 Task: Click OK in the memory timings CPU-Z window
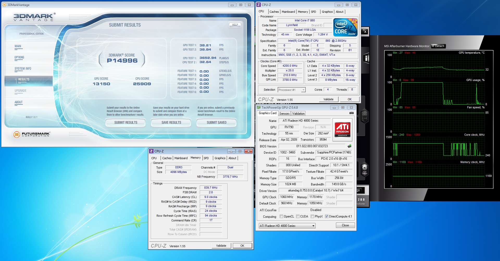[242, 246]
